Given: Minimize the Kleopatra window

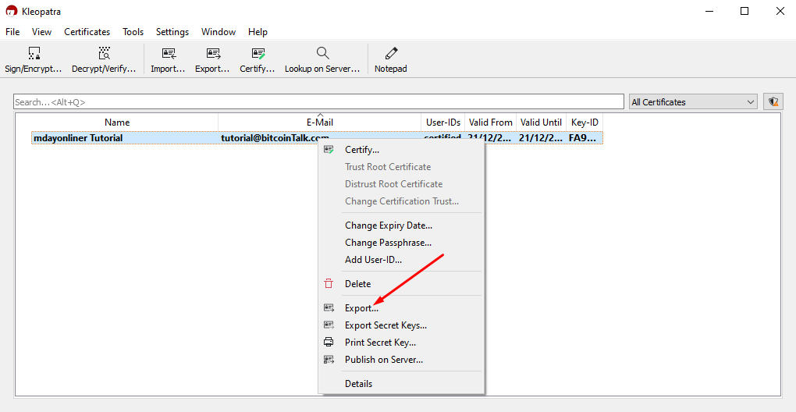Looking at the screenshot, I should [709, 11].
